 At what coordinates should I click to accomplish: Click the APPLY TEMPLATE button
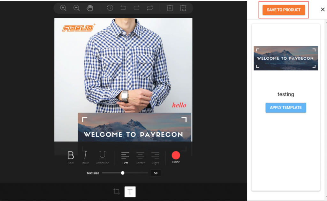(x=286, y=108)
